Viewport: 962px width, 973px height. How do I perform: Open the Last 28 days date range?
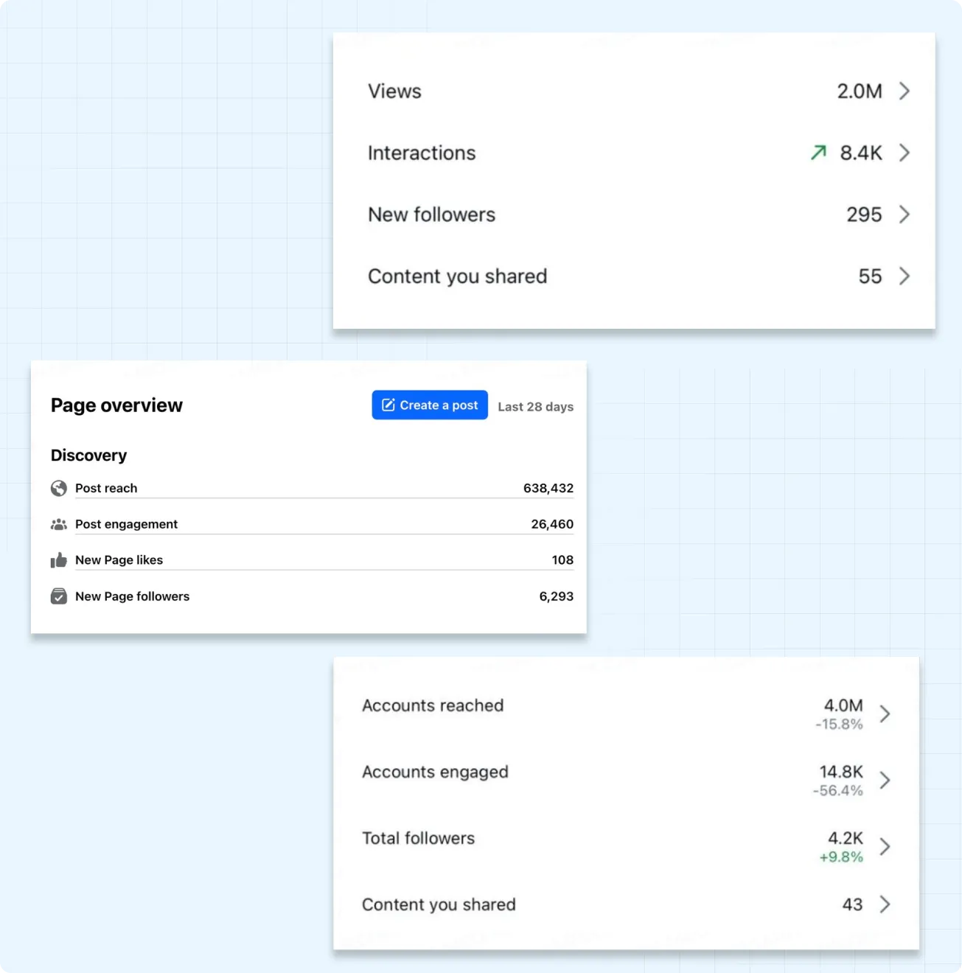click(x=535, y=407)
